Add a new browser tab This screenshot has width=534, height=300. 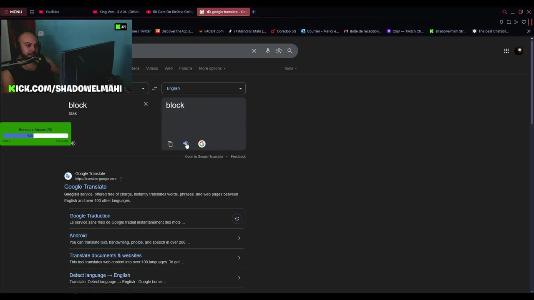tap(253, 12)
